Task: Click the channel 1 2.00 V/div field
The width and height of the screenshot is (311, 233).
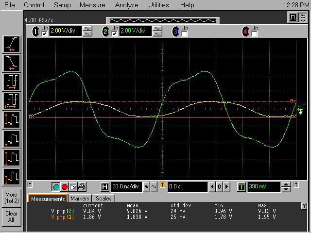Action: [65, 31]
